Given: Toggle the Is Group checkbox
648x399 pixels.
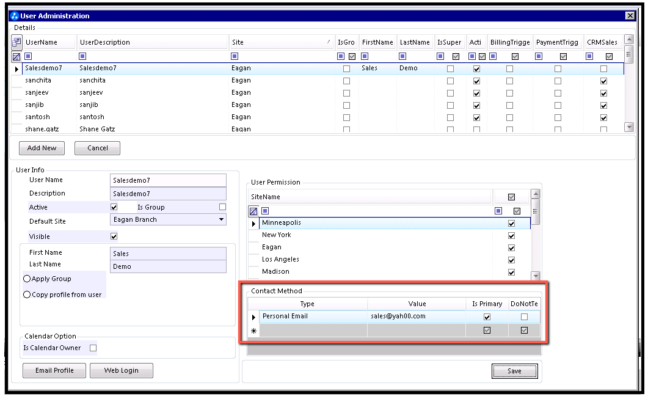Looking at the screenshot, I should pyautogui.click(x=223, y=207).
